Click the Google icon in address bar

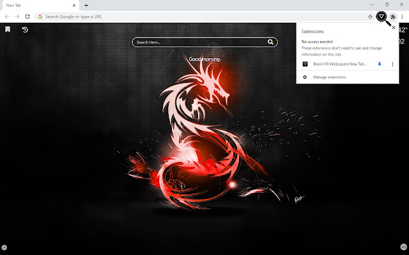40,17
